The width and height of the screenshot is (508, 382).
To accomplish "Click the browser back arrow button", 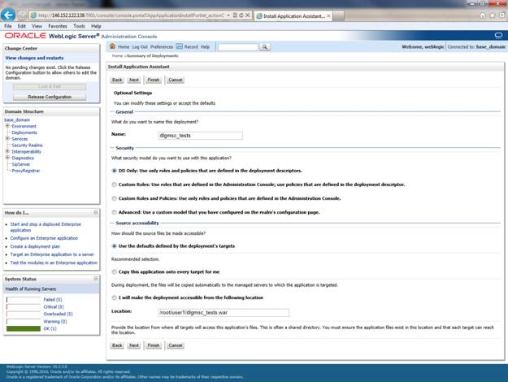I will [x=10, y=15].
